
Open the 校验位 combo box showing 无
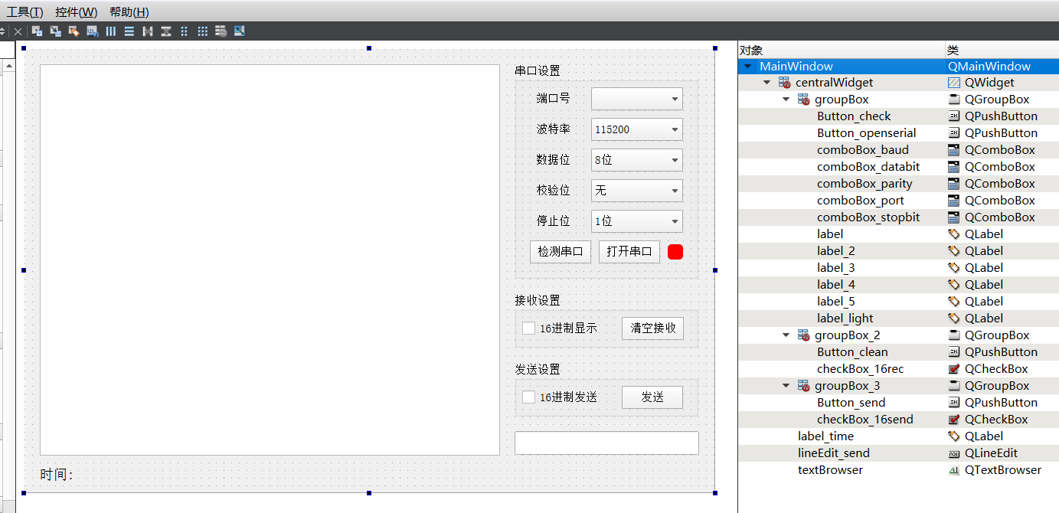tap(637, 191)
